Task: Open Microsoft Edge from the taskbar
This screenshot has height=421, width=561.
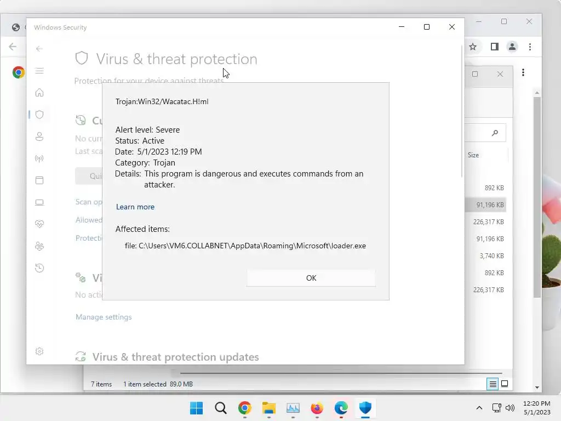Action: pos(341,408)
